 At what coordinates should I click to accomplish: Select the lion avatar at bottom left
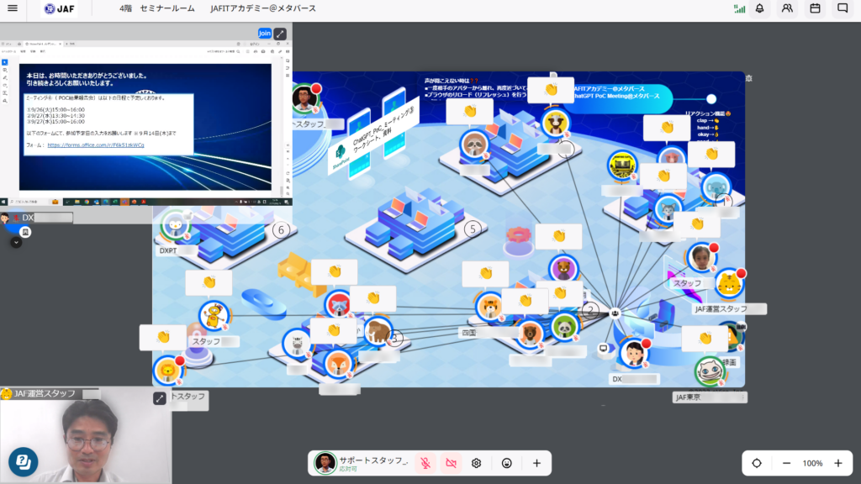click(x=167, y=371)
